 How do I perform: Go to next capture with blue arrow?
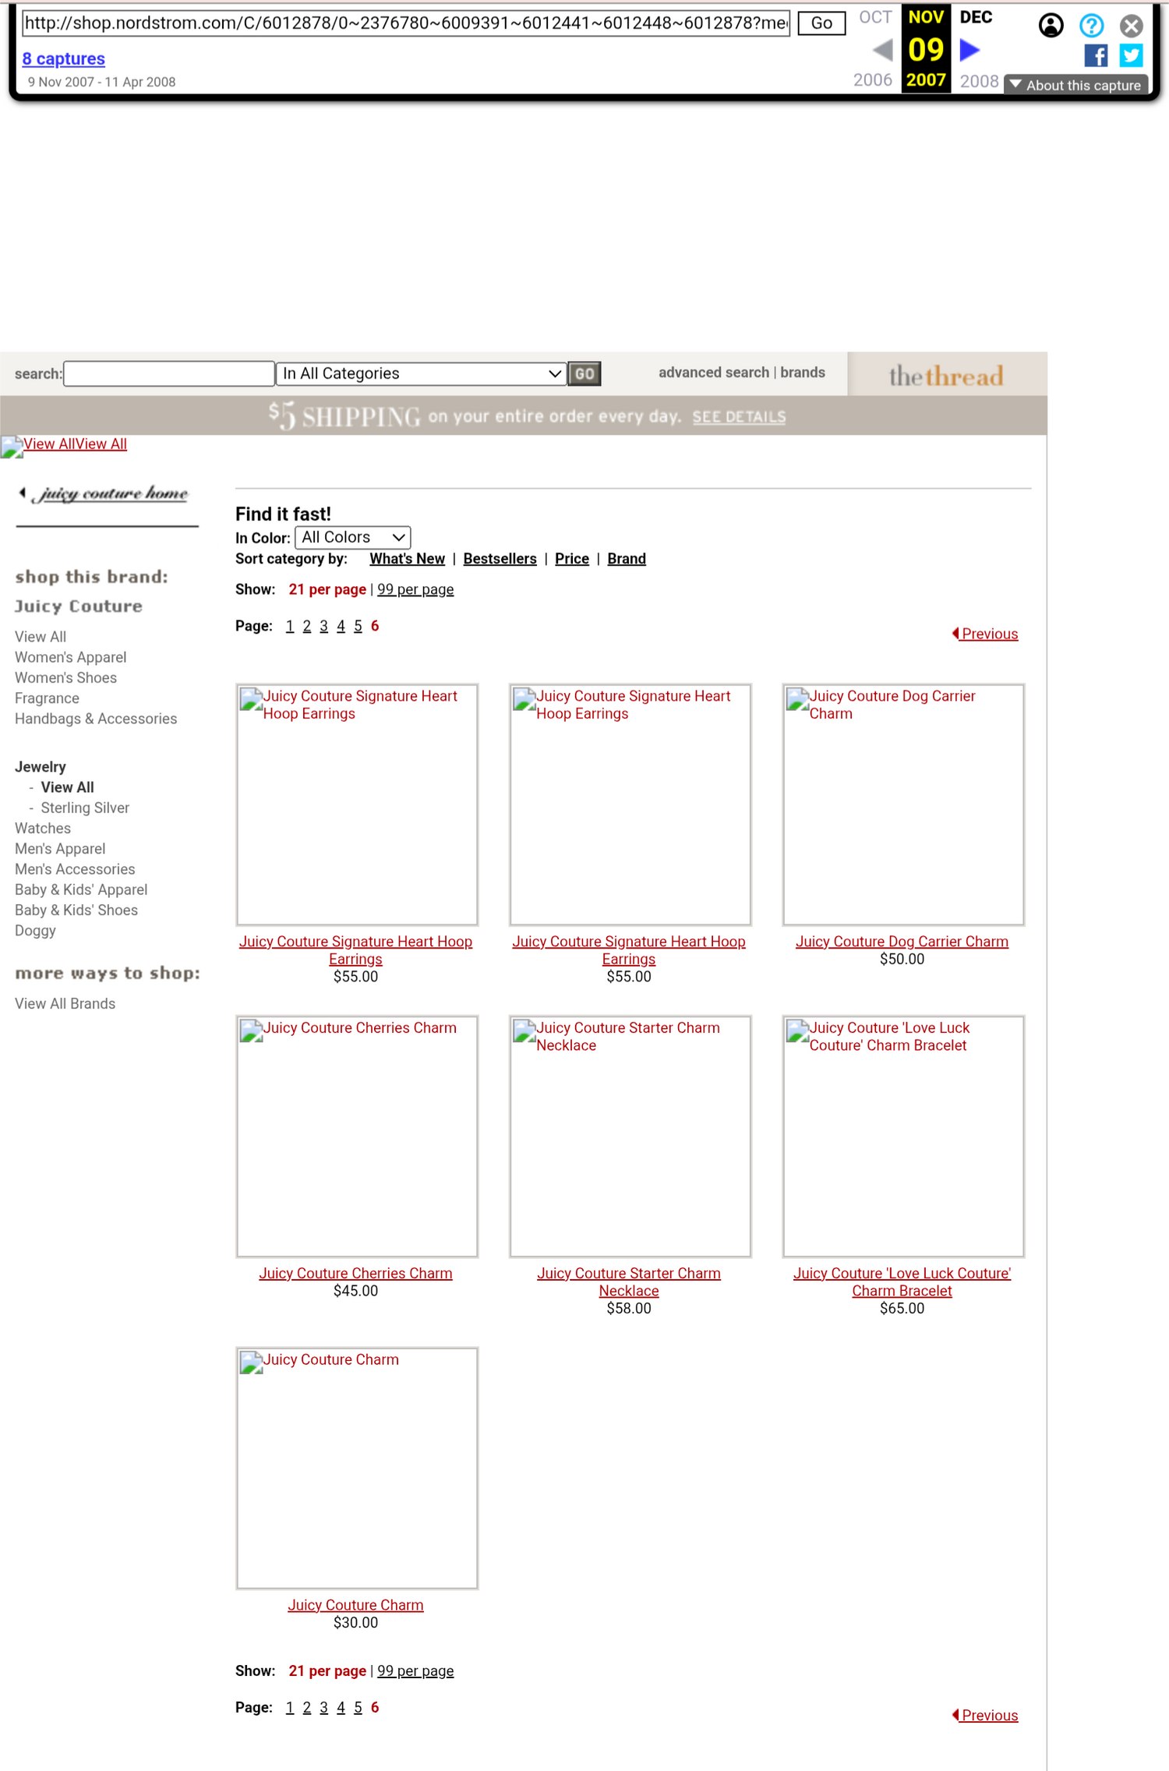pos(969,51)
